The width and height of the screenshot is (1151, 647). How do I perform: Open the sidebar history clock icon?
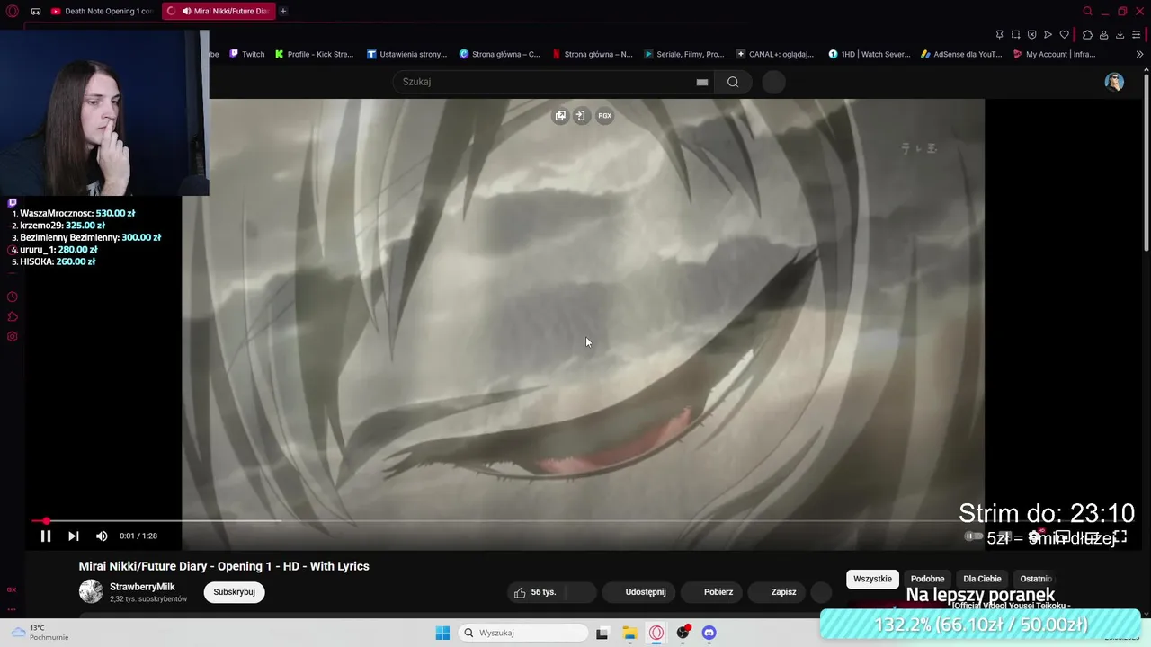point(12,297)
